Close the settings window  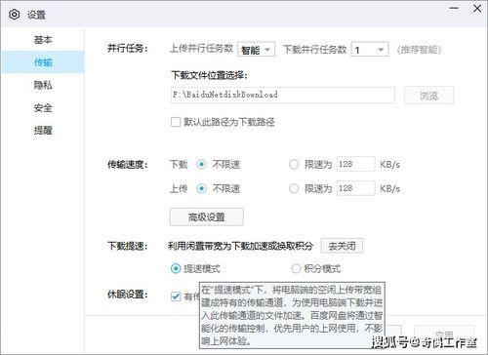pos(477,9)
